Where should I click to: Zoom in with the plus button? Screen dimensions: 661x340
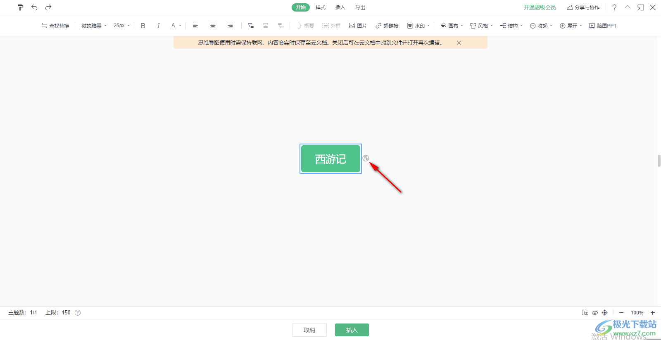pos(653,313)
